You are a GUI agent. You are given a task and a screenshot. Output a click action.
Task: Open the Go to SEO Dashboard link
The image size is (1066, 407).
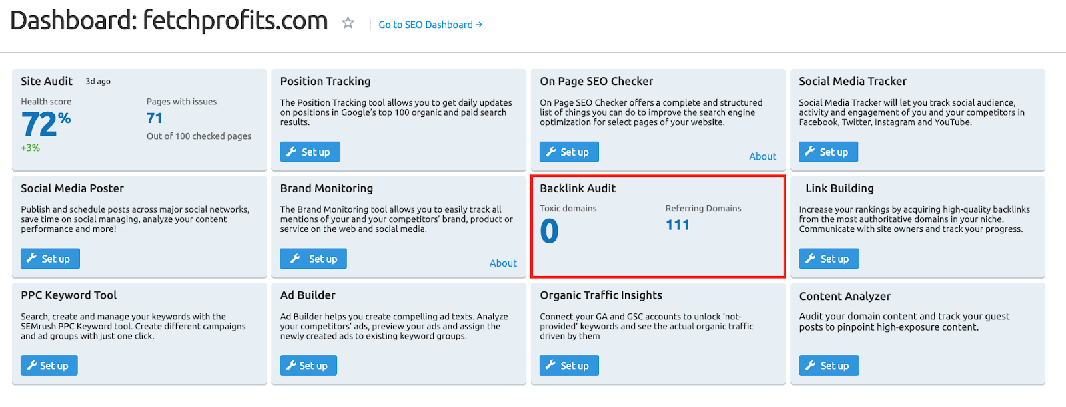pyautogui.click(x=430, y=25)
